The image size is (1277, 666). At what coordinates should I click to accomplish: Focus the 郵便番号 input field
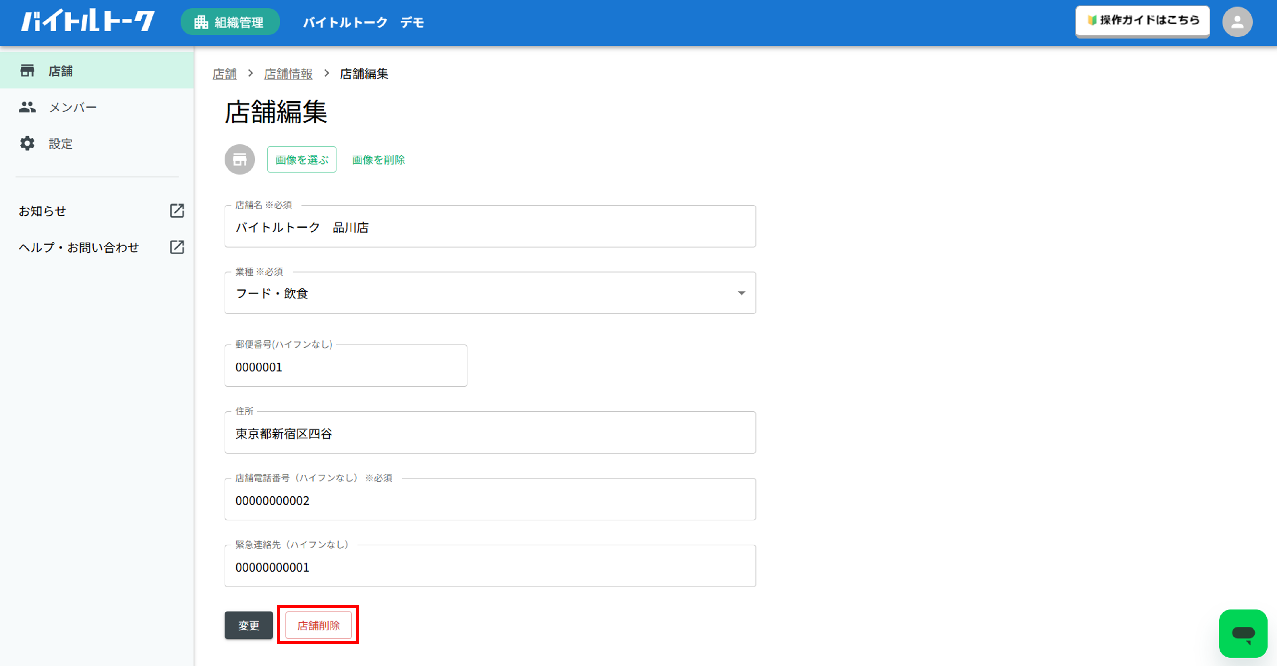pos(346,366)
